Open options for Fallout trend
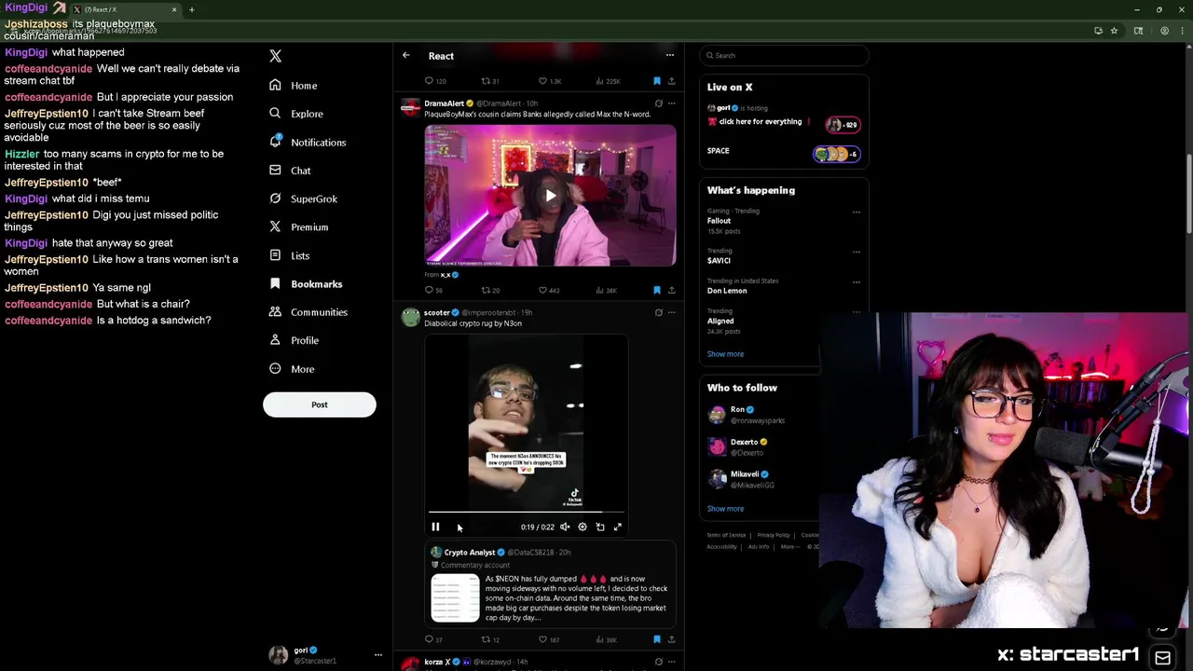Screen dimensions: 1193x671 coord(856,212)
